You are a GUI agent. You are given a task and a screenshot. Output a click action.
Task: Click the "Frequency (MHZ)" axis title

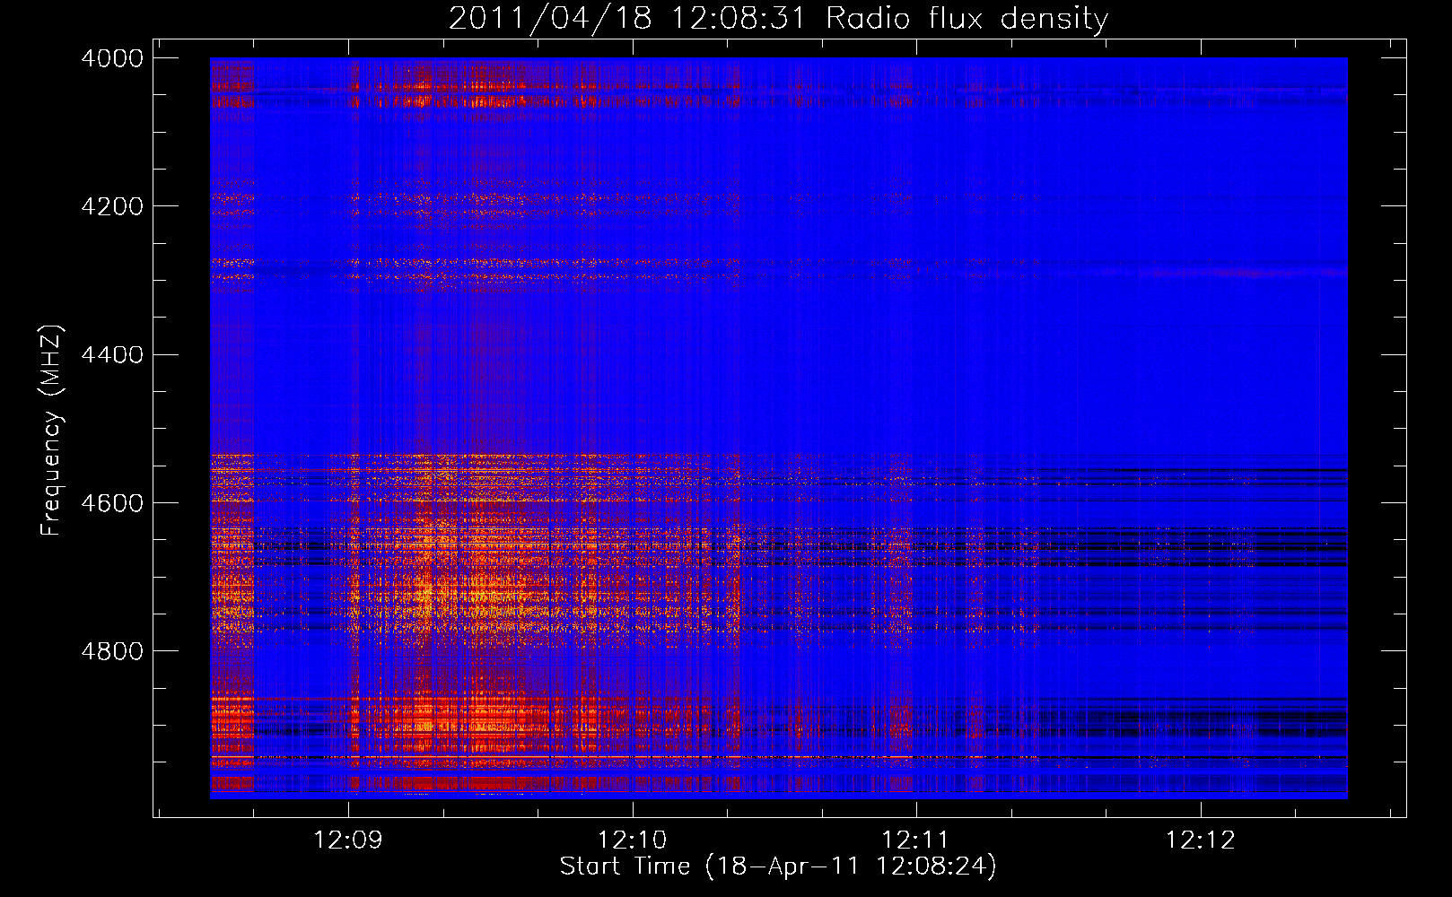coord(51,430)
